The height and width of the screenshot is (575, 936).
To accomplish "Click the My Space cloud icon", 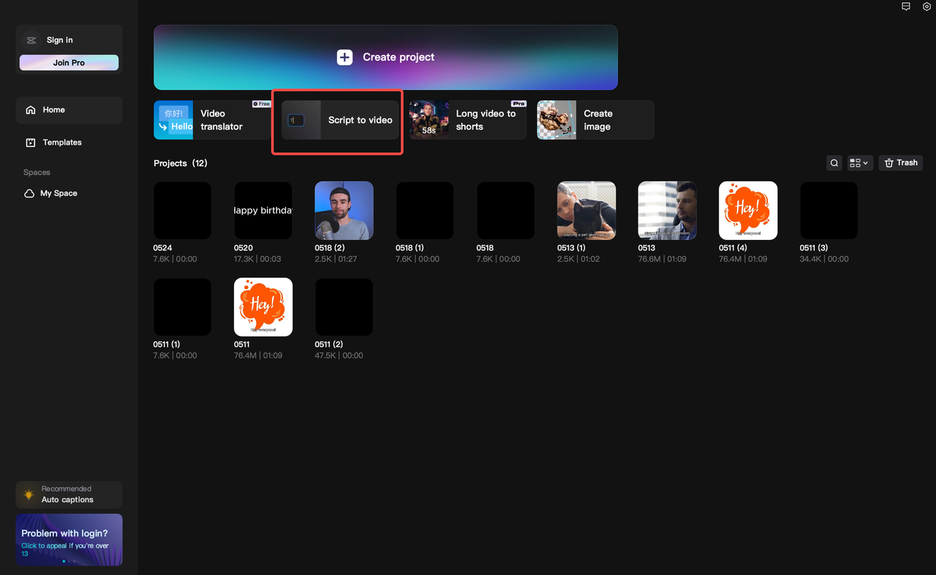I will [30, 193].
